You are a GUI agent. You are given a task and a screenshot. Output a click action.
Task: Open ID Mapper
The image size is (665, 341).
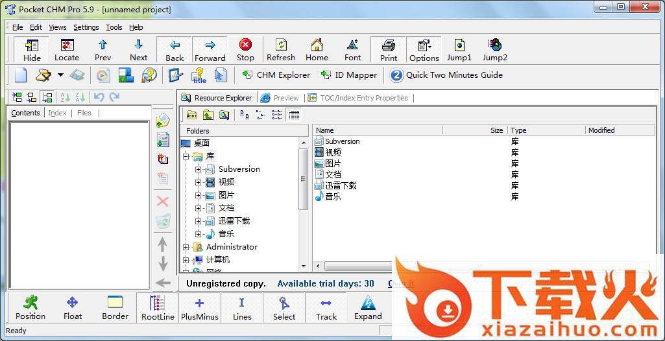point(349,75)
